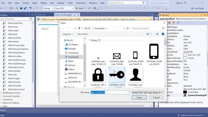Screen dimensions: 208x117
Task: Click the Open button in dialog
Action: point(139,97)
